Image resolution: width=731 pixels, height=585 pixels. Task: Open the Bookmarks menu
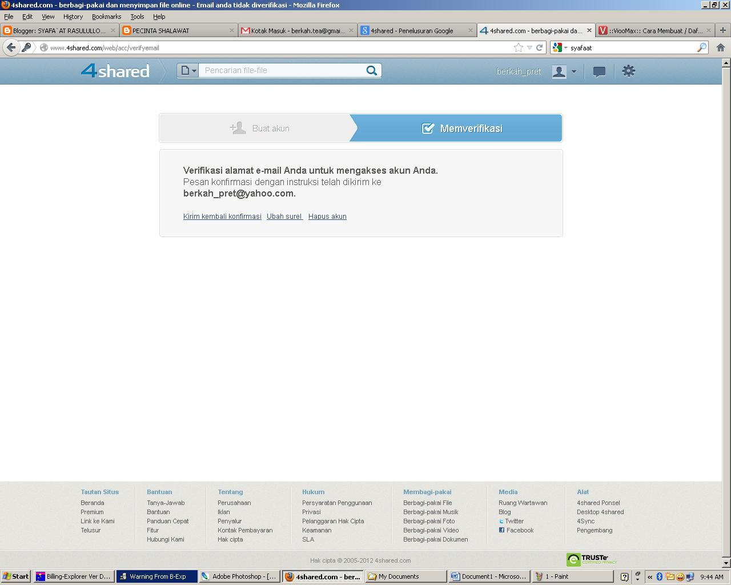point(107,17)
